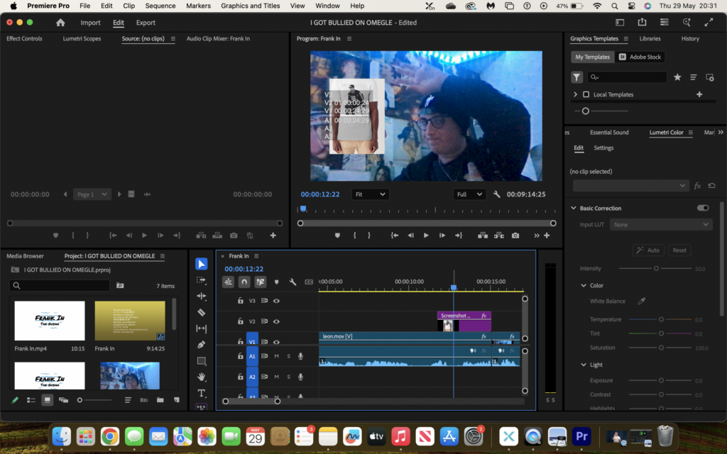Viewport: 727px width, 454px height.
Task: Select the Type tool
Action: (201, 393)
